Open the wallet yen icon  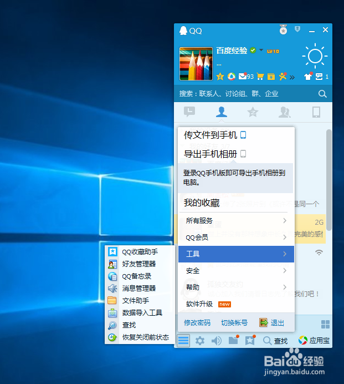pos(271,77)
